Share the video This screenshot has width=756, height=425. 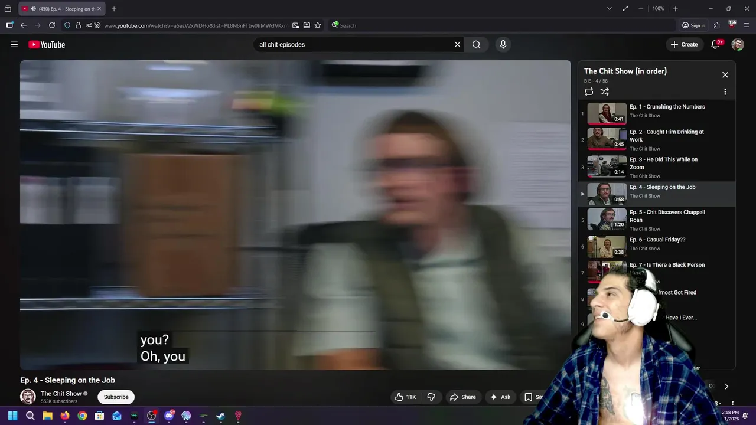(x=462, y=397)
